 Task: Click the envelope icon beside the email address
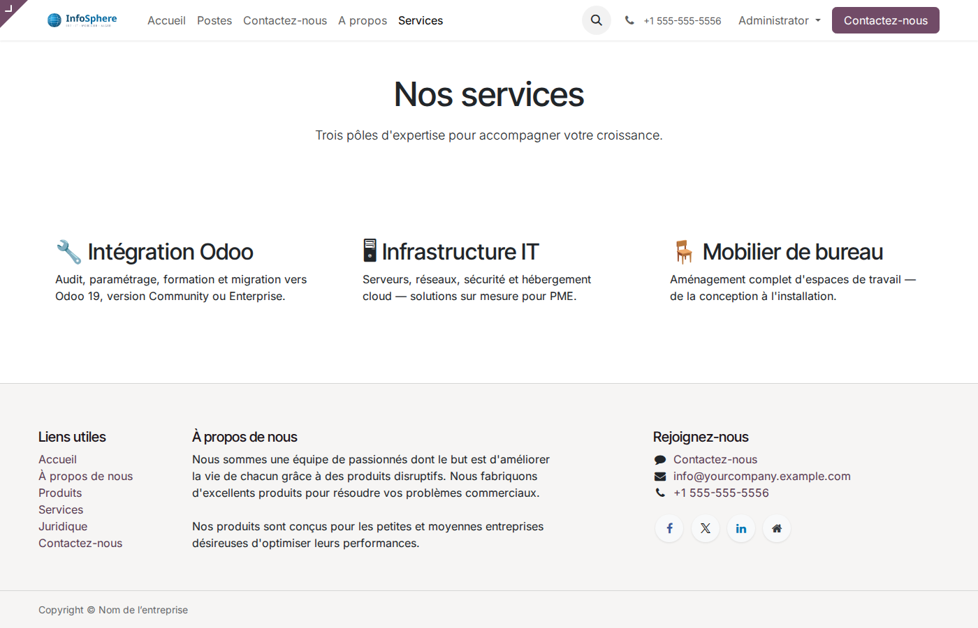tap(660, 476)
